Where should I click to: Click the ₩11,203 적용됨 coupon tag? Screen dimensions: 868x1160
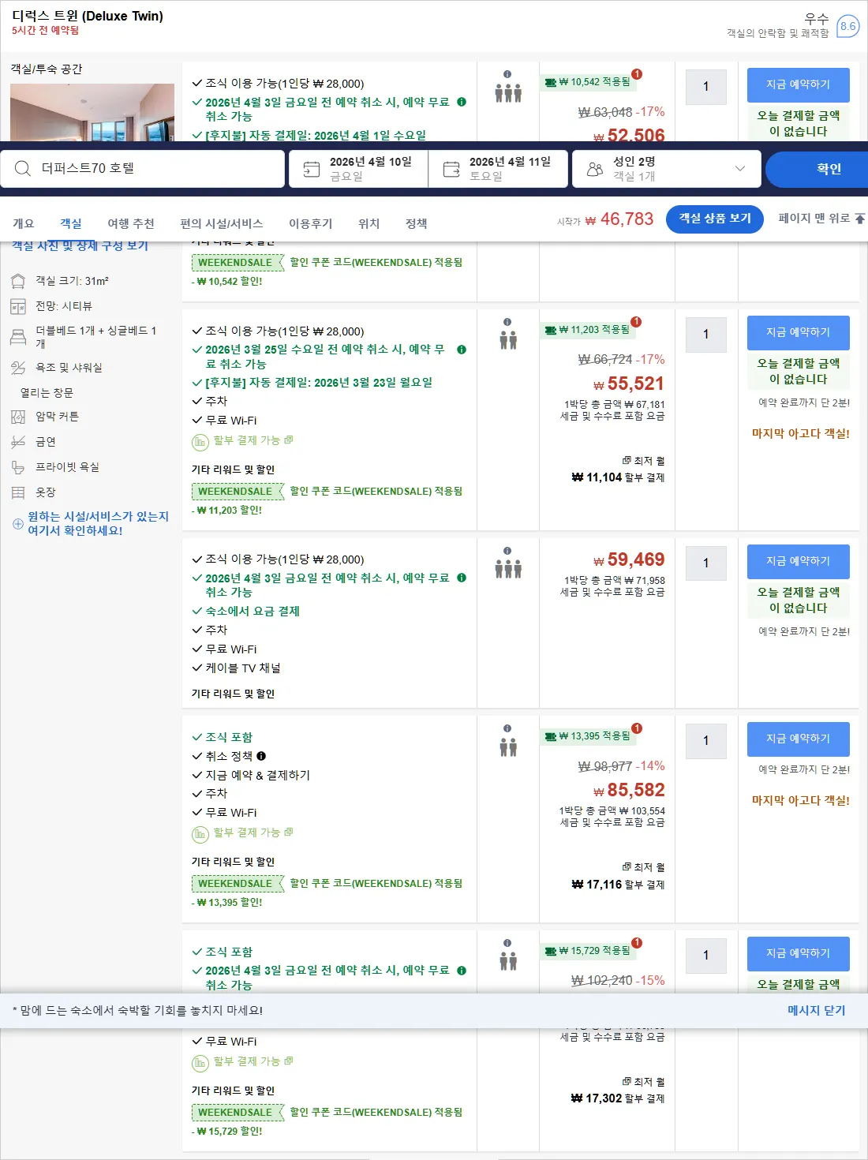pyautogui.click(x=588, y=330)
